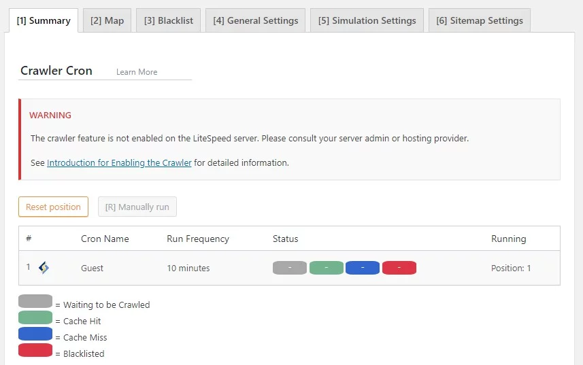Click the Learn More link
This screenshot has height=365, width=583.
tap(137, 72)
